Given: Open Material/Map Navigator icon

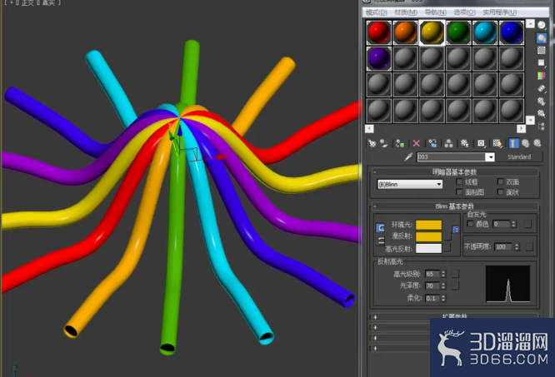Looking at the screenshot, I should coord(542,126).
